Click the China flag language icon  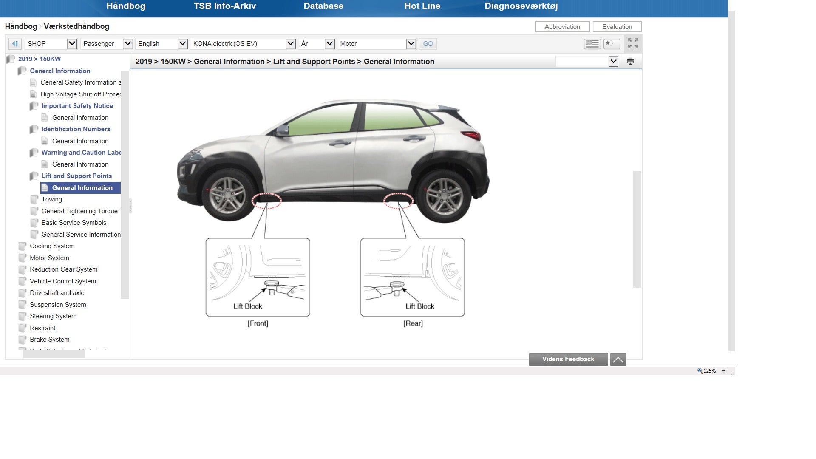[612, 44]
